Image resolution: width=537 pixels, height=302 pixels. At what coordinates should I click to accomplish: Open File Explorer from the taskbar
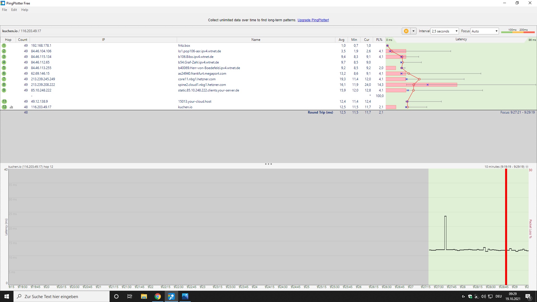[x=144, y=296]
